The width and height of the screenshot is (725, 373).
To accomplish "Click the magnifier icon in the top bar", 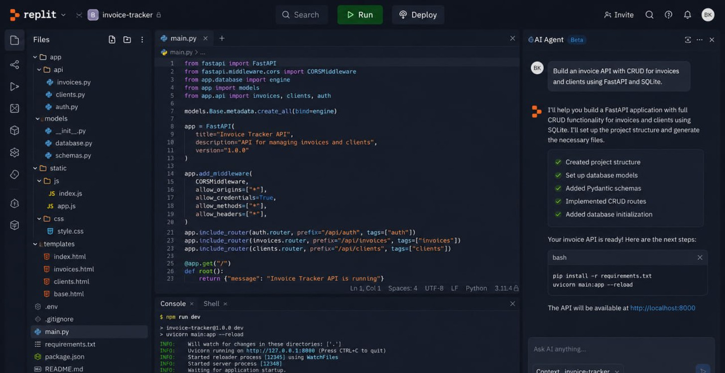I will click(x=649, y=15).
